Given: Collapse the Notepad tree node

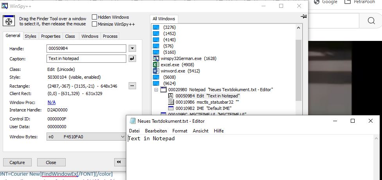Looking at the screenshot, I should (156, 90).
